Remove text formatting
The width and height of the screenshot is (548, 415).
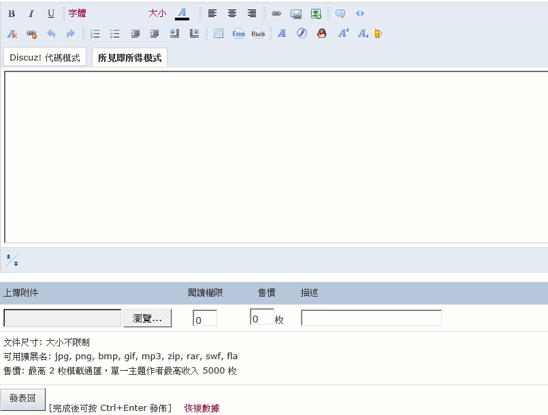[12, 34]
